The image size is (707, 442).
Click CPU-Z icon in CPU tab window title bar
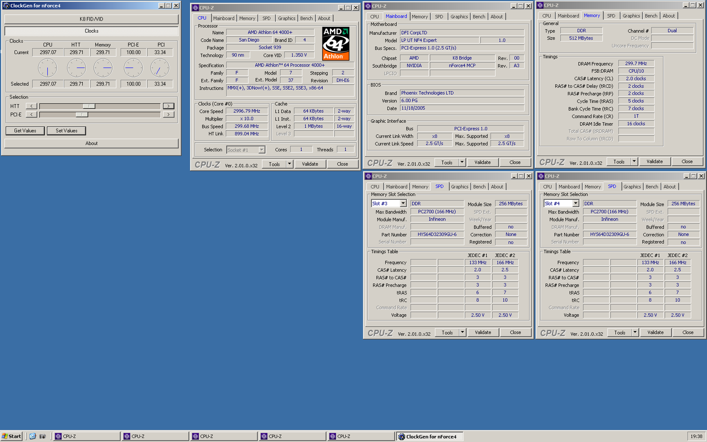click(x=196, y=8)
